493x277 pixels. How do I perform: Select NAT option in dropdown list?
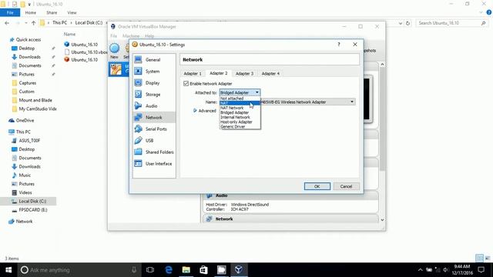[x=240, y=103]
